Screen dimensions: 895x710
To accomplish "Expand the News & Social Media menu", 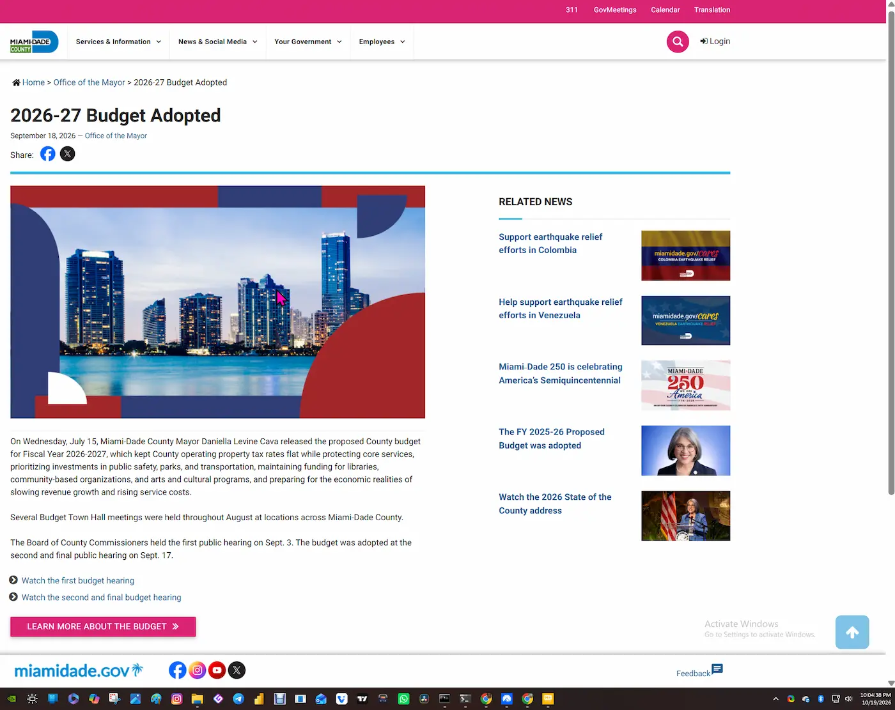I will 218,42.
